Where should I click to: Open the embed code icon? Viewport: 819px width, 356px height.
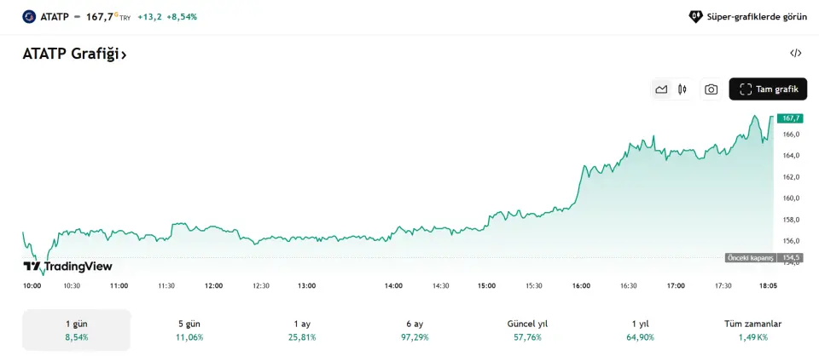coord(795,53)
